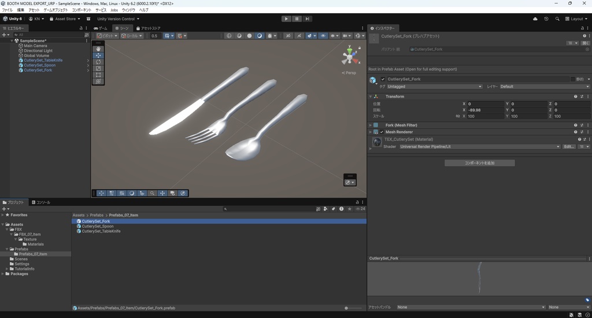Expand the Mesh Renderer component

point(371,132)
